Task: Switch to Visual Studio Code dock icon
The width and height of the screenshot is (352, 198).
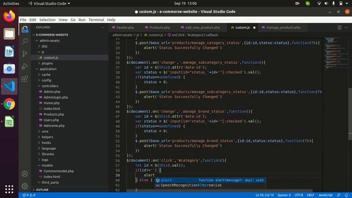Action: 9,86
